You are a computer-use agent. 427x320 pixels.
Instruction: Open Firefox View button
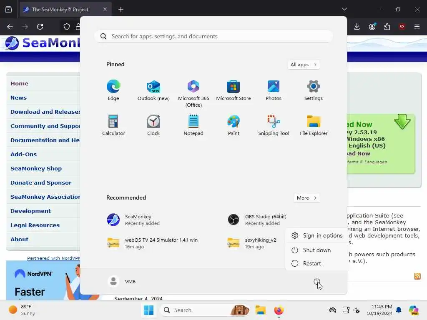[x=8, y=9]
